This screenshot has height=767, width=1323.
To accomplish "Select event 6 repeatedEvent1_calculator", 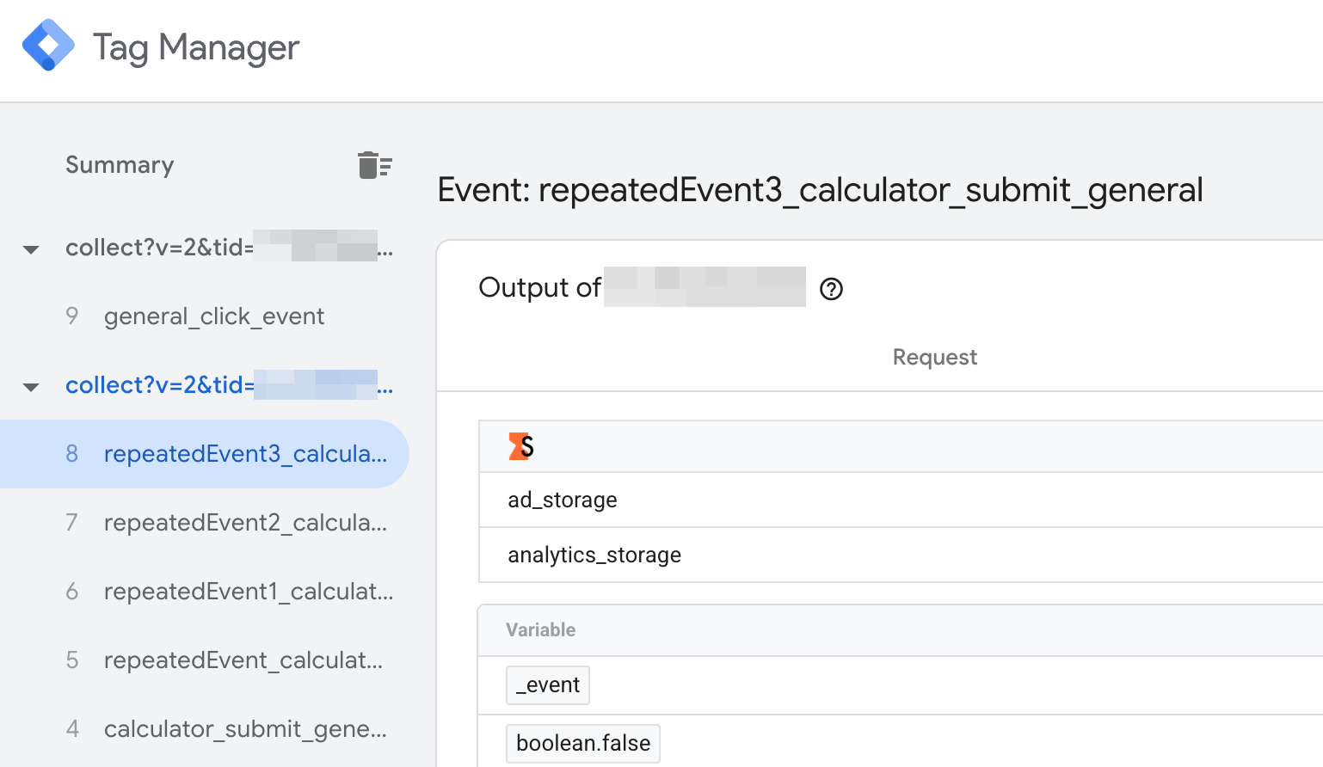I will (x=248, y=592).
